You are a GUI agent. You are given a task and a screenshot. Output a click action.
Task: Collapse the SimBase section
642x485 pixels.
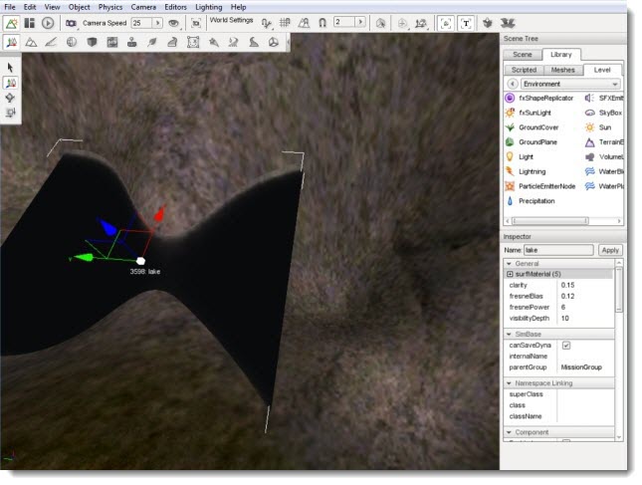pos(509,335)
